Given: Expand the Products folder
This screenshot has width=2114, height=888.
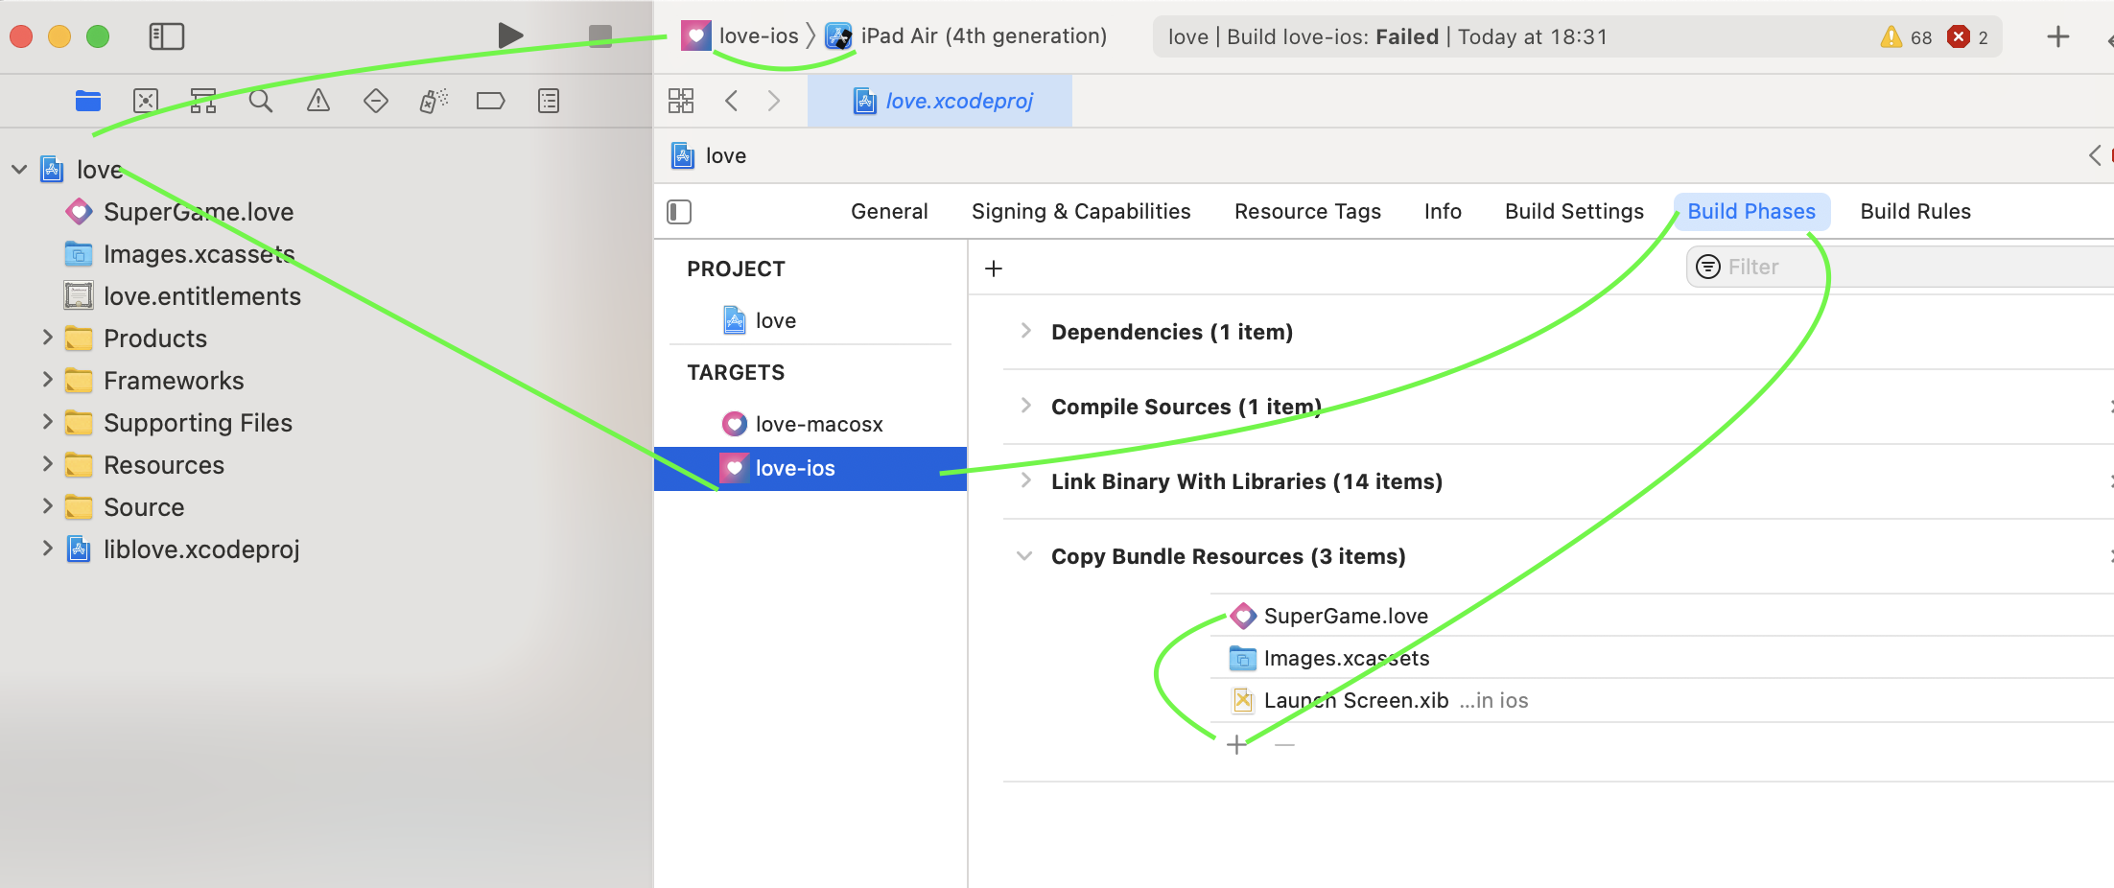Looking at the screenshot, I should click(x=47, y=338).
